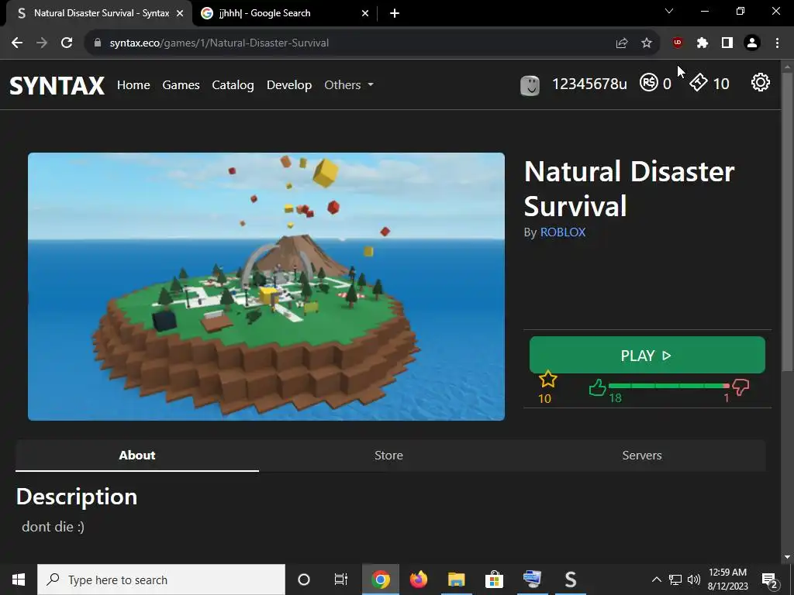Open Microsoft Store from the taskbar

[x=494, y=580]
